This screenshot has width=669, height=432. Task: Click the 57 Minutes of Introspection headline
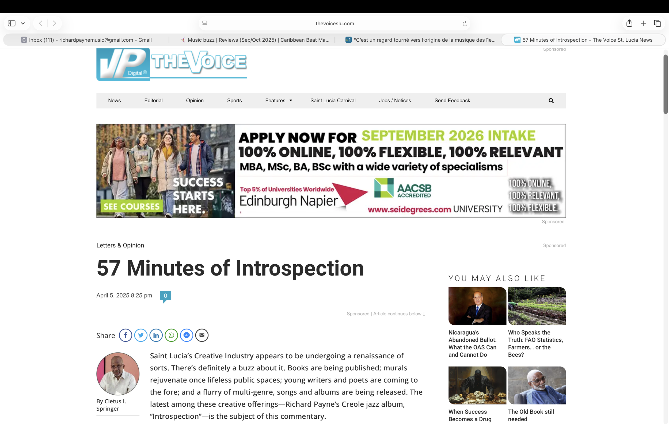tap(230, 268)
